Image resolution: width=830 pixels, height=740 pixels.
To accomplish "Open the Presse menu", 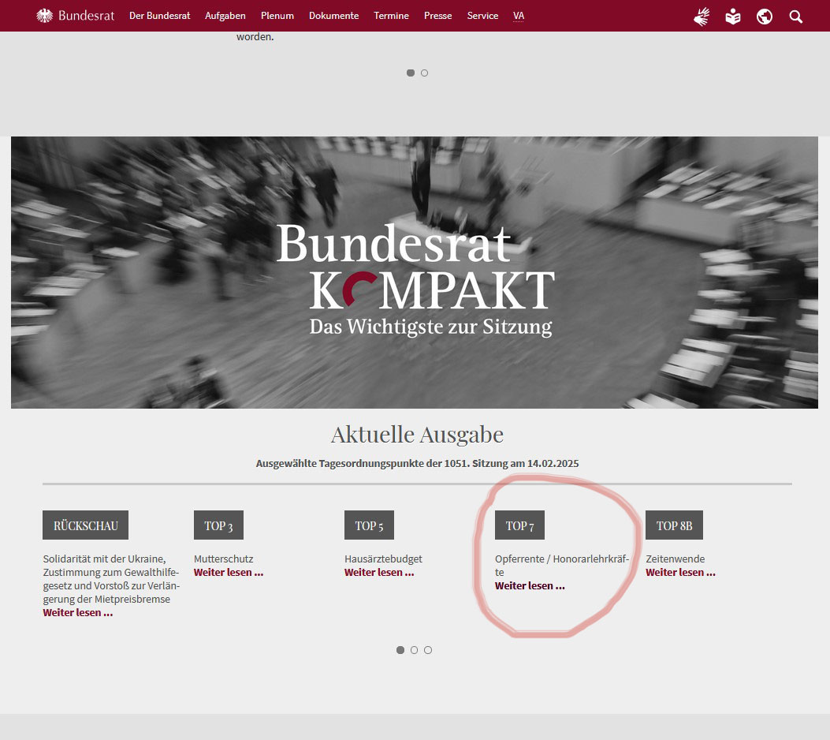I will 437,16.
